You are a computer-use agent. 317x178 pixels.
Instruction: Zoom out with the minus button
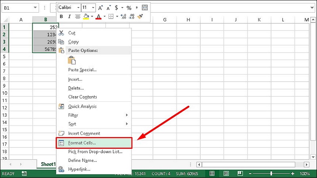[250, 174]
